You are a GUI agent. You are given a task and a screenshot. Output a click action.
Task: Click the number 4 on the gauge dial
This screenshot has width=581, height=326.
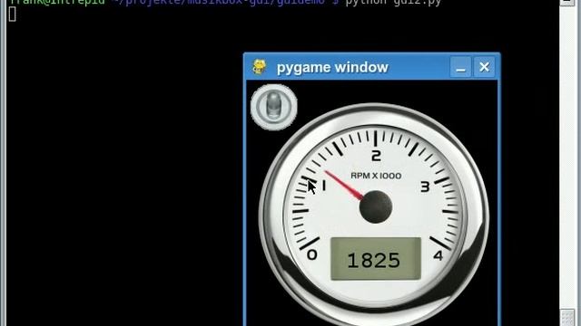coord(438,255)
